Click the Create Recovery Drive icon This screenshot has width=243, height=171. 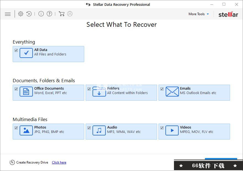click(x=12, y=162)
